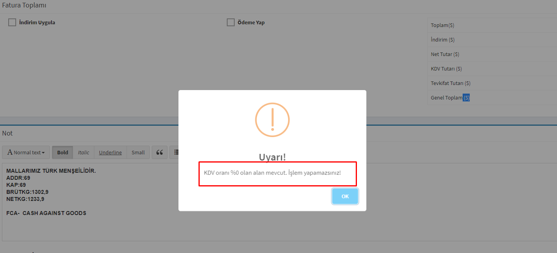The width and height of the screenshot is (557, 253).
Task: Select the Toplam($) total row
Action: point(492,25)
